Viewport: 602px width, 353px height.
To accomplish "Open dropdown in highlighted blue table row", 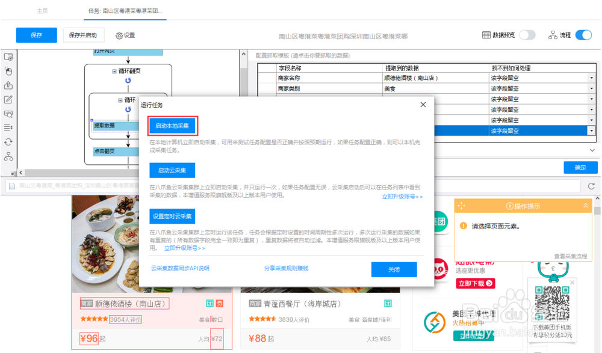I will pos(591,131).
